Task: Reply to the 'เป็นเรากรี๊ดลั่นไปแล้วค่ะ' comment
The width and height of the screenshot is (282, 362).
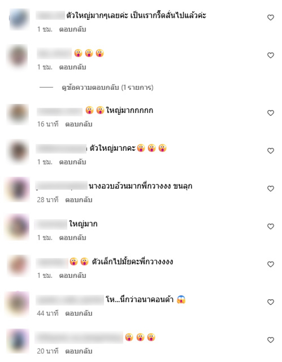Action: point(73,29)
